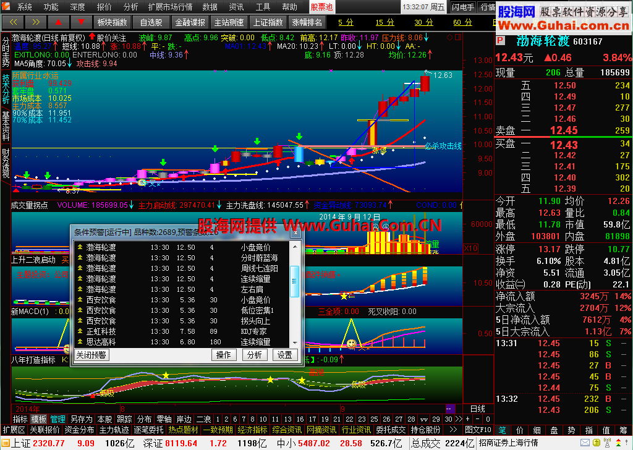The width and height of the screenshot is (633, 450).
Task: Click the 分析 button in alert dialog
Action: coord(254,355)
